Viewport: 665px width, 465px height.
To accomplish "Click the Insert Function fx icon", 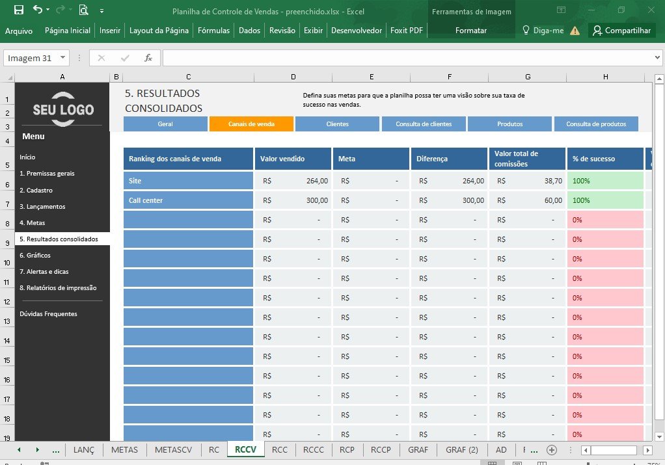I will click(148, 58).
